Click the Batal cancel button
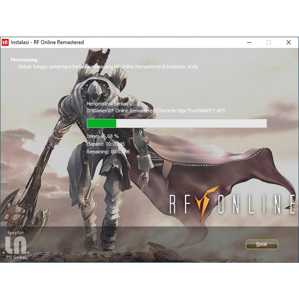The image size is (299, 299). [x=262, y=244]
